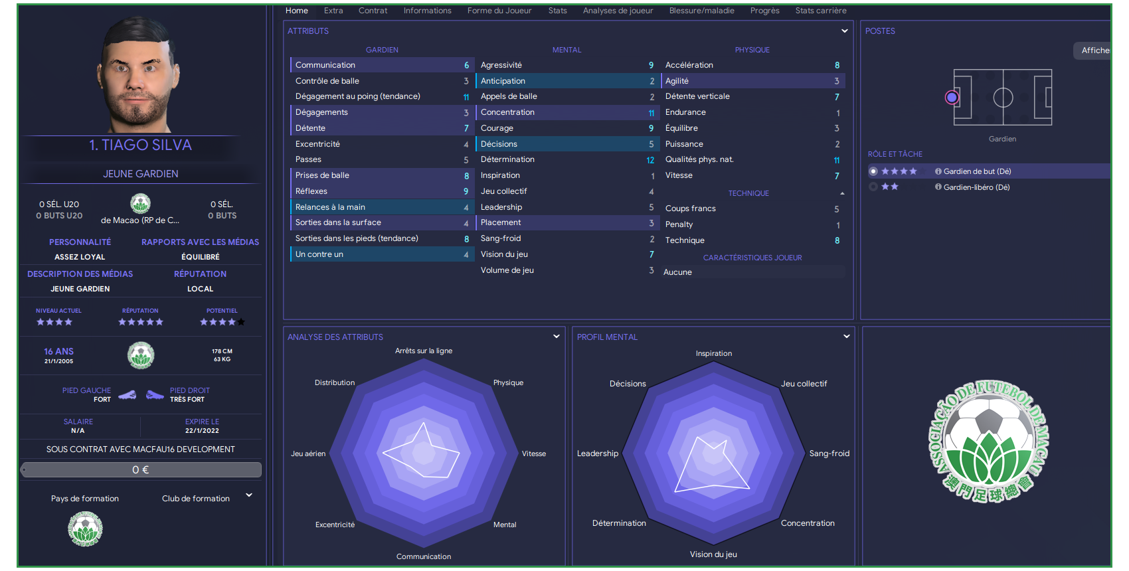Open the Profil mental dropdown

(847, 337)
